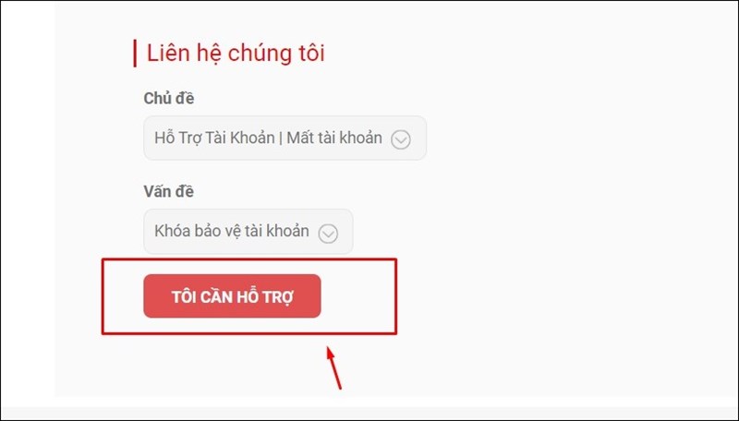Click the 'chúng tôi' part of the heading

(x=276, y=53)
